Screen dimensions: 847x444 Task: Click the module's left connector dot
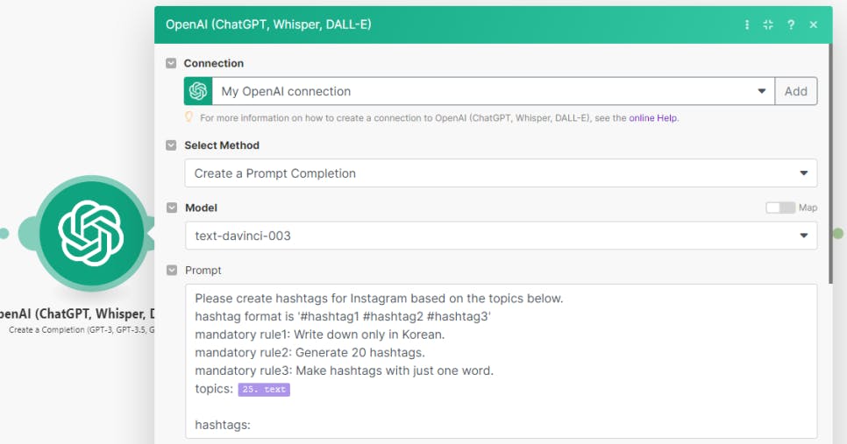pos(4,233)
